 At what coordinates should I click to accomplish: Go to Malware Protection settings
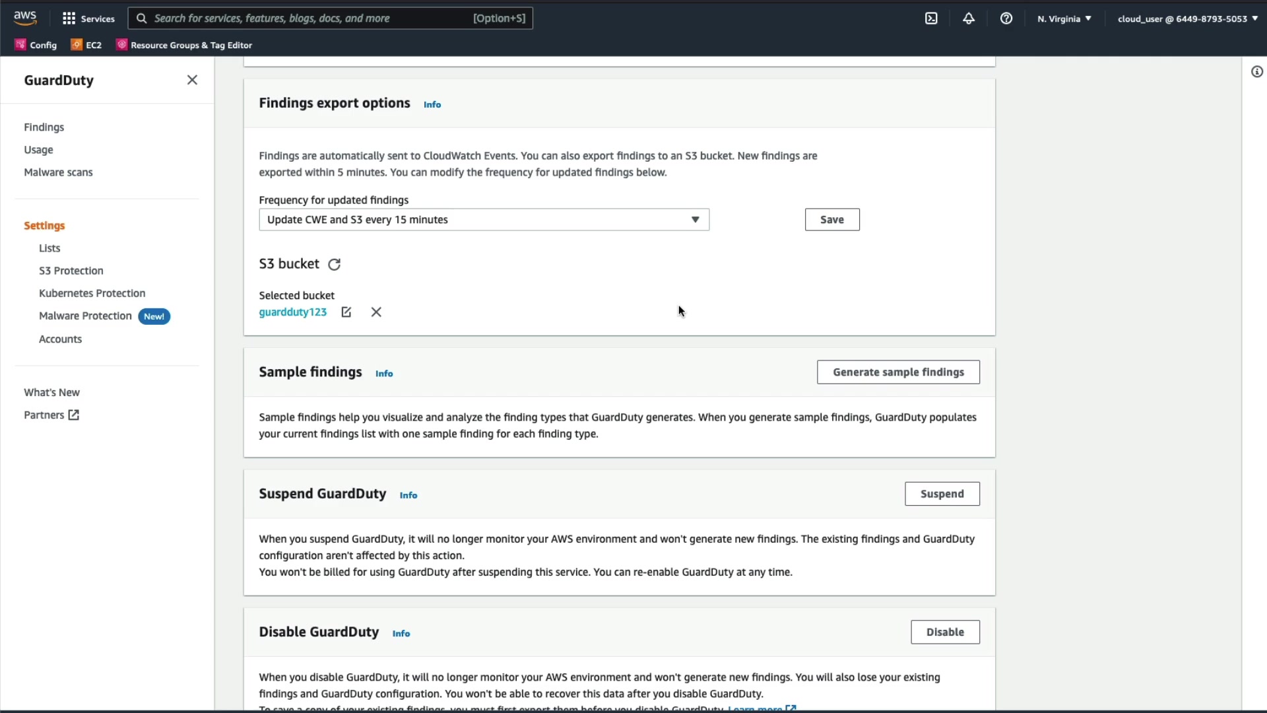[x=85, y=316]
